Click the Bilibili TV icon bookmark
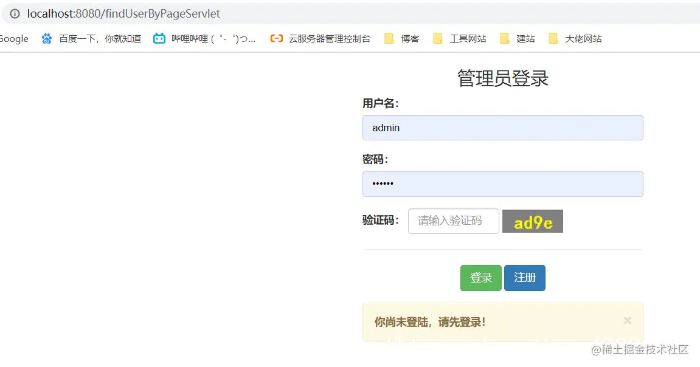The width and height of the screenshot is (700, 367). tap(159, 38)
